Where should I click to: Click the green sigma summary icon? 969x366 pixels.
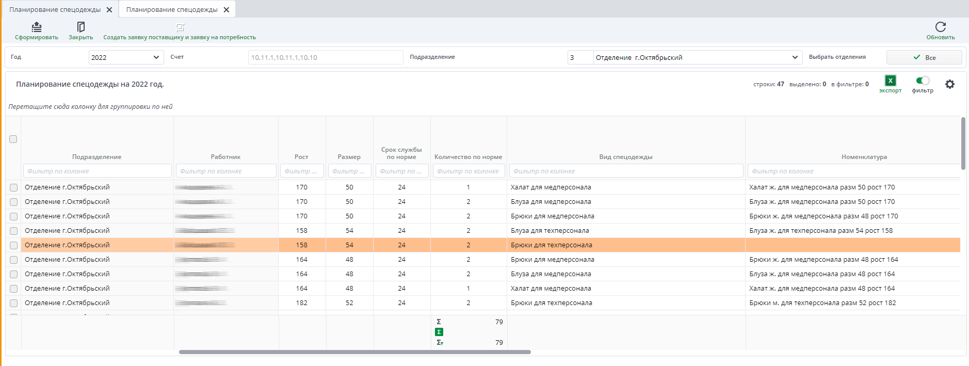pos(439,332)
